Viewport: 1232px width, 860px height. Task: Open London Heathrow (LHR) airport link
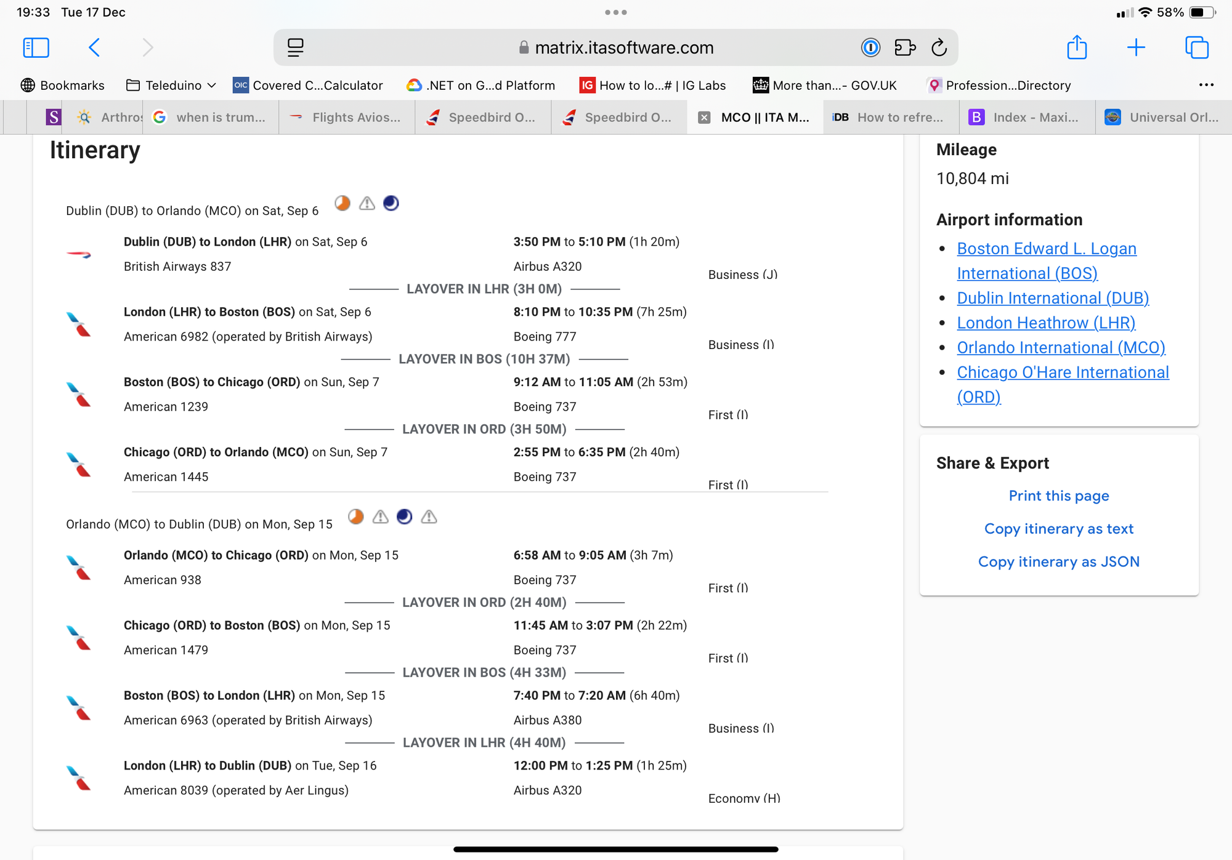click(x=1046, y=323)
